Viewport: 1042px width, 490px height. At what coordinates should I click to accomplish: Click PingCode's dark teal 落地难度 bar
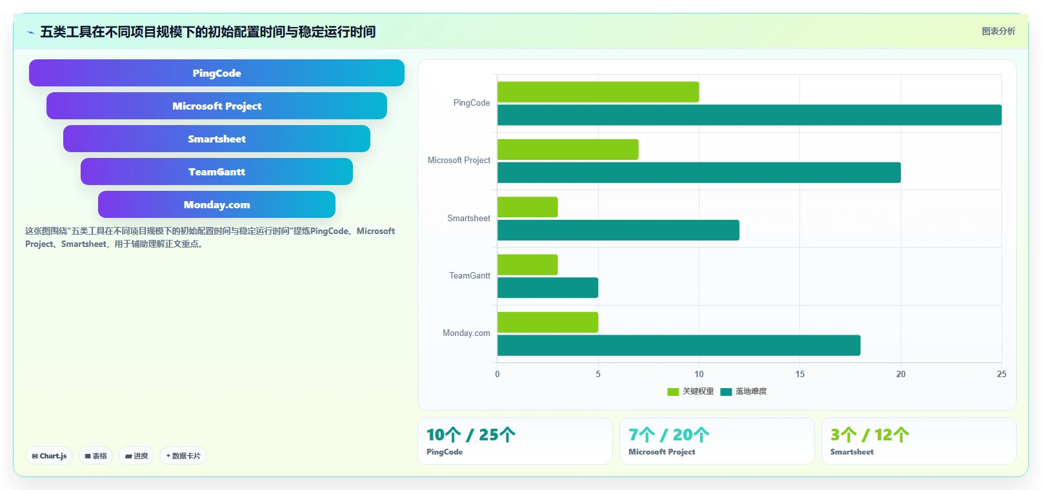pos(749,115)
